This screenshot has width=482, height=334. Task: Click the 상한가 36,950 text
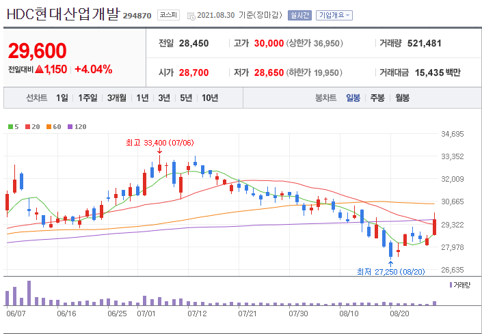point(314,43)
